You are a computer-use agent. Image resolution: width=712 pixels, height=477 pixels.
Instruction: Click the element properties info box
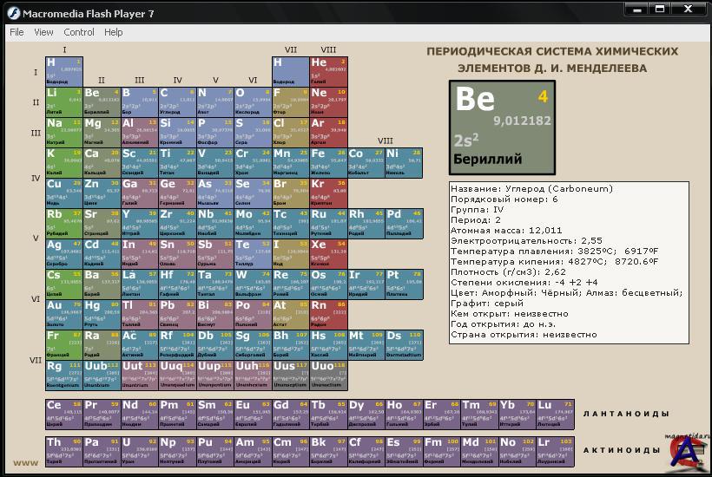(569, 262)
